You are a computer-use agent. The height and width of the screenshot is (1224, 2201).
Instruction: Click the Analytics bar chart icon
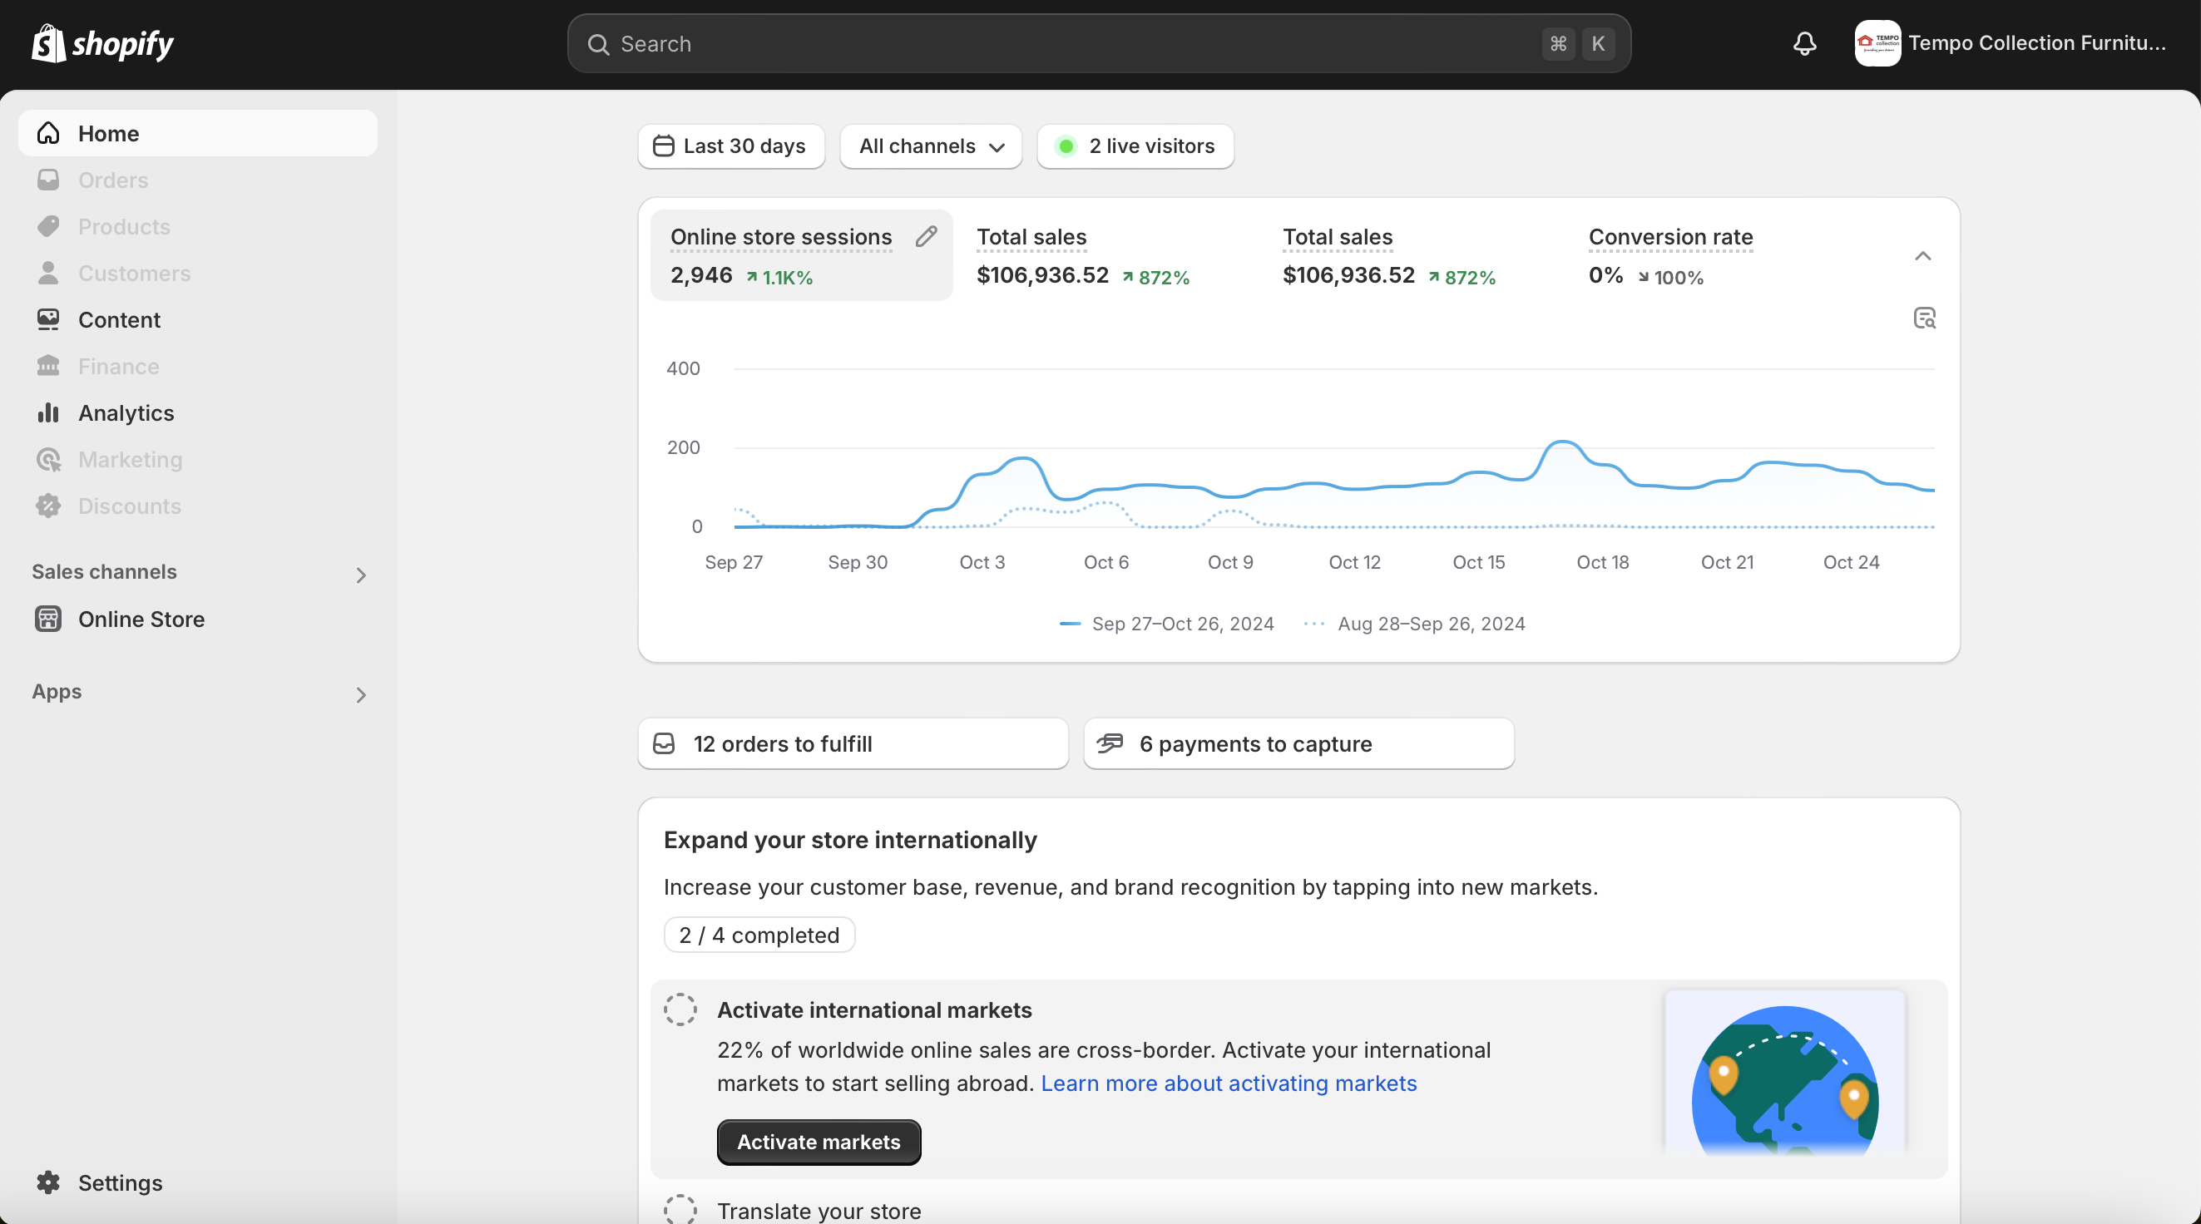pos(49,412)
